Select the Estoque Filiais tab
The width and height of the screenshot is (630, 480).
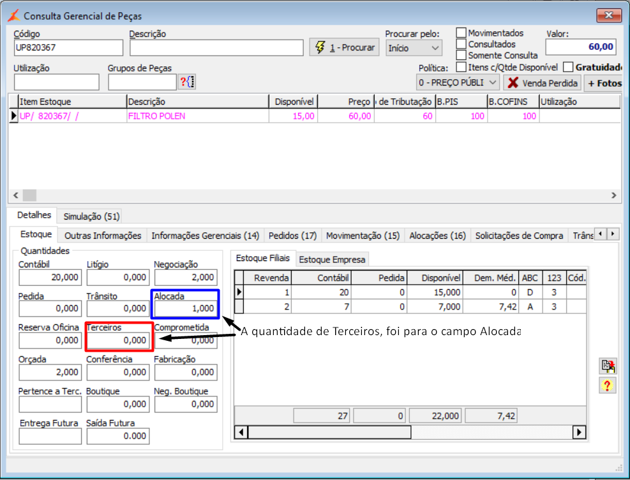click(x=263, y=258)
